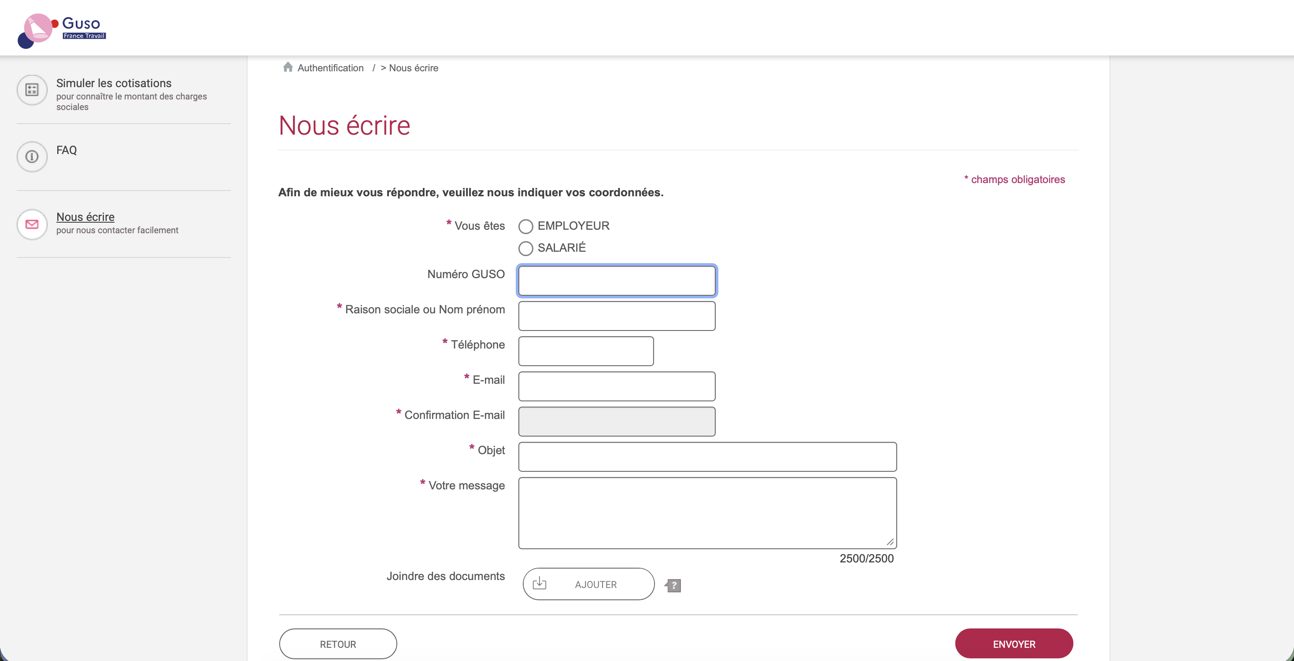Focus the Confirmation E-mail field
Viewport: 1294px width, 661px height.
pyautogui.click(x=616, y=421)
